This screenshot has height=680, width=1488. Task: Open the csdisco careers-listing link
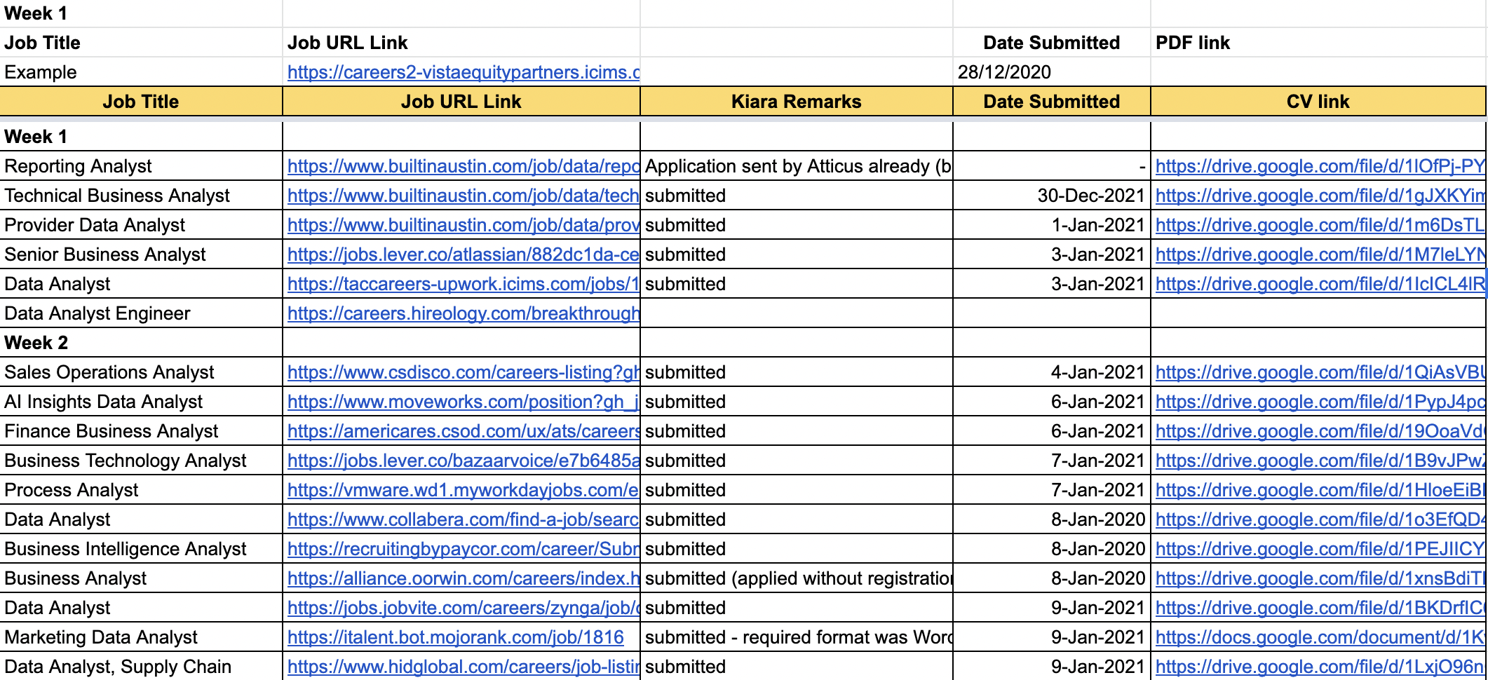coord(463,372)
